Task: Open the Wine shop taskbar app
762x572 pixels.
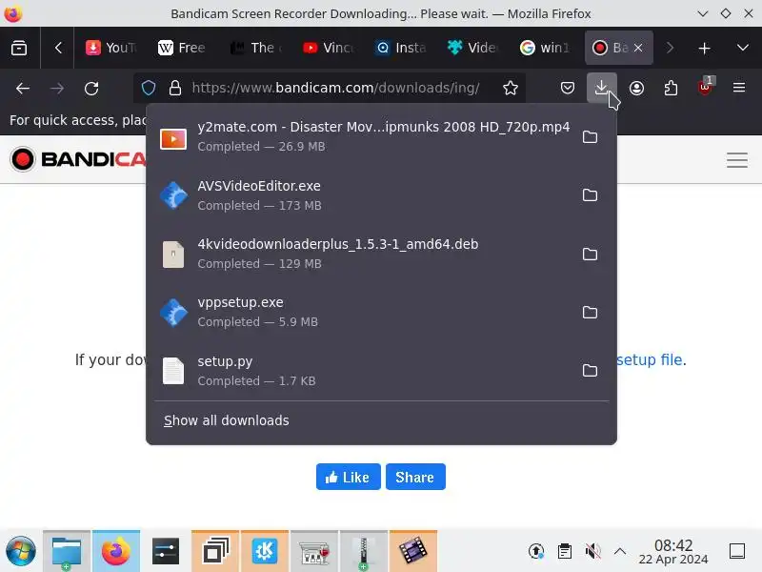Action: click(314, 551)
